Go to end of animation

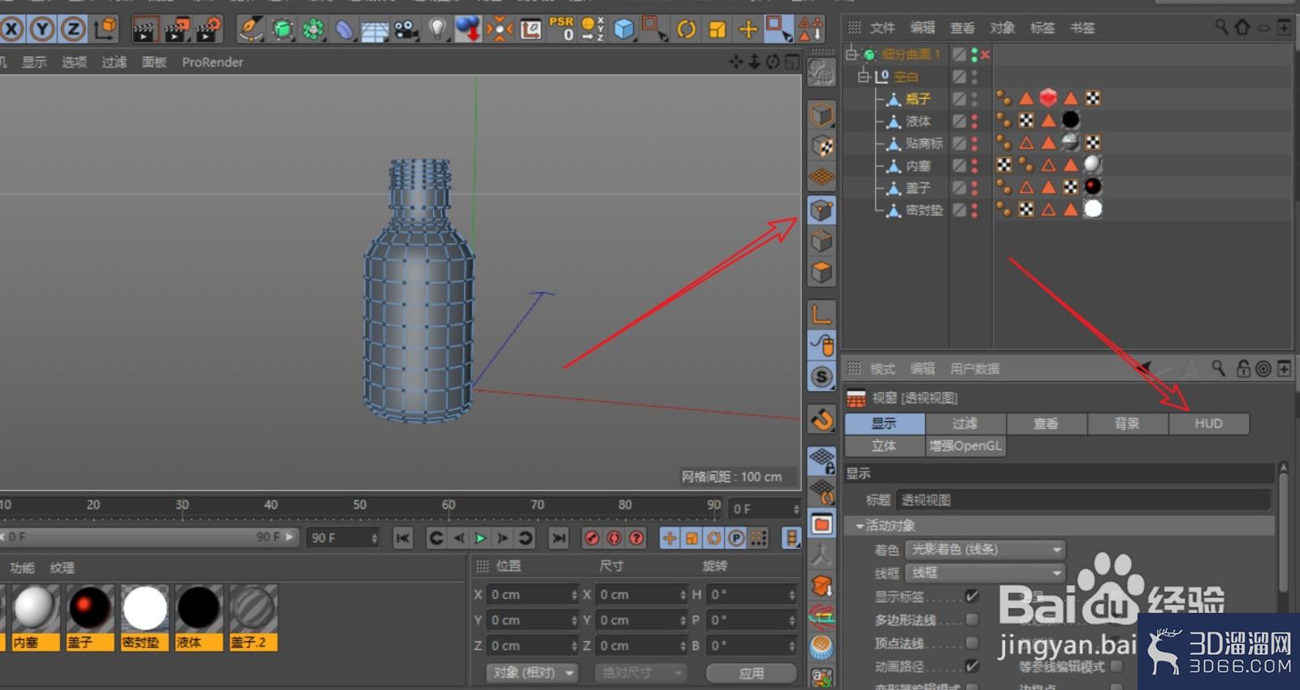pos(559,538)
